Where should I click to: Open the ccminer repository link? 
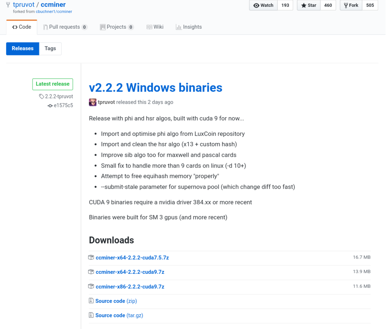53,5
